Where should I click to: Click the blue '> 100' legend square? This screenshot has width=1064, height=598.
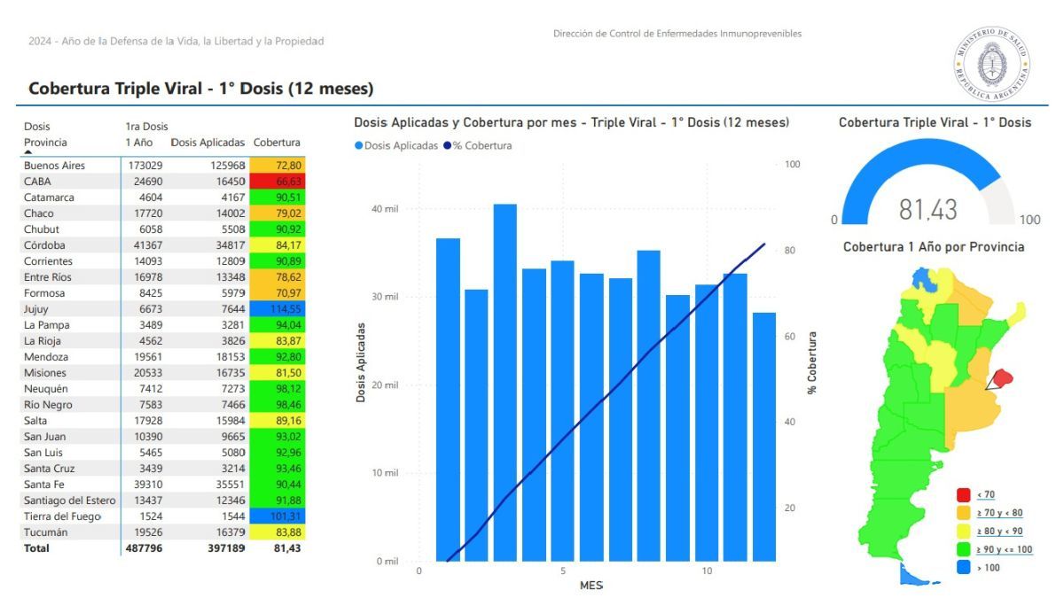click(964, 568)
